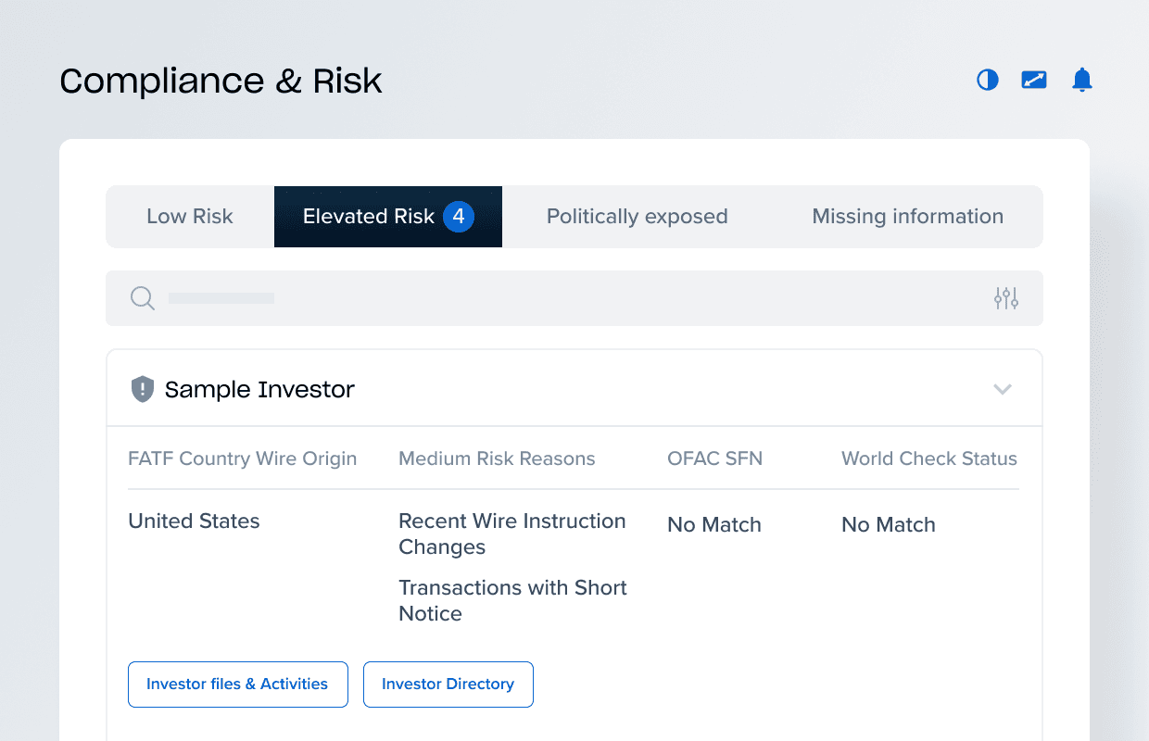The image size is (1149, 741).
Task: Click the Elevated Risk count badge
Action: [x=458, y=217]
